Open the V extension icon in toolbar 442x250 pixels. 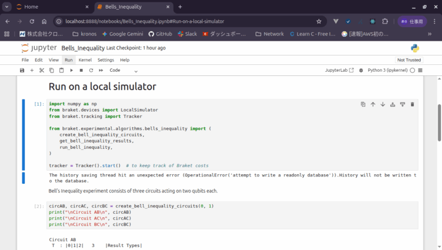[336, 21]
